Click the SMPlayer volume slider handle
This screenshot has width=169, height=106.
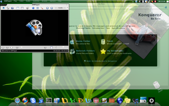pyautogui.click(x=63, y=47)
